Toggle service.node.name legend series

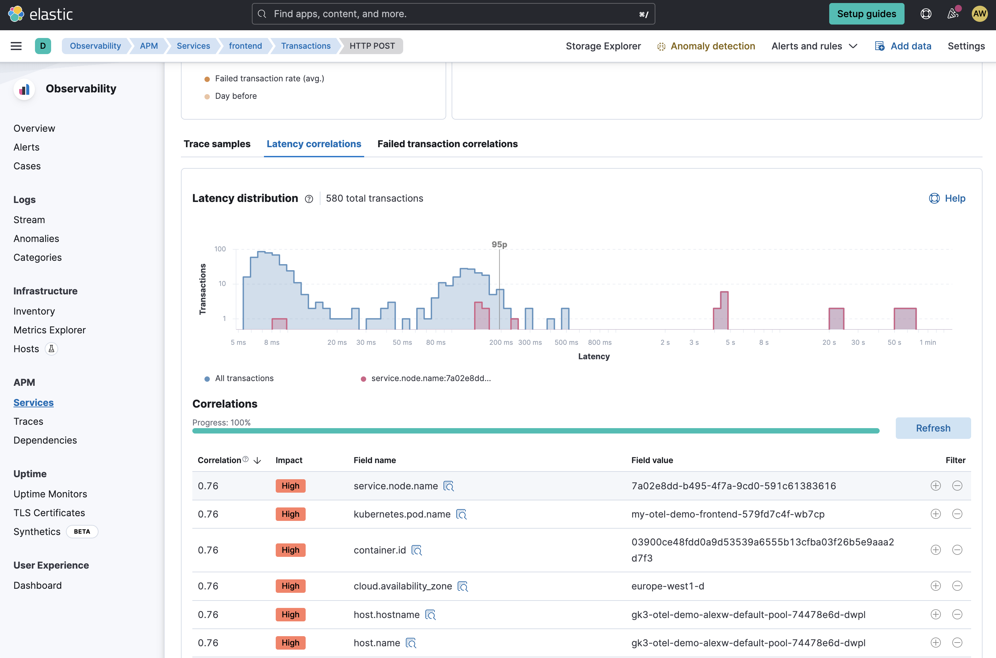[426, 378]
